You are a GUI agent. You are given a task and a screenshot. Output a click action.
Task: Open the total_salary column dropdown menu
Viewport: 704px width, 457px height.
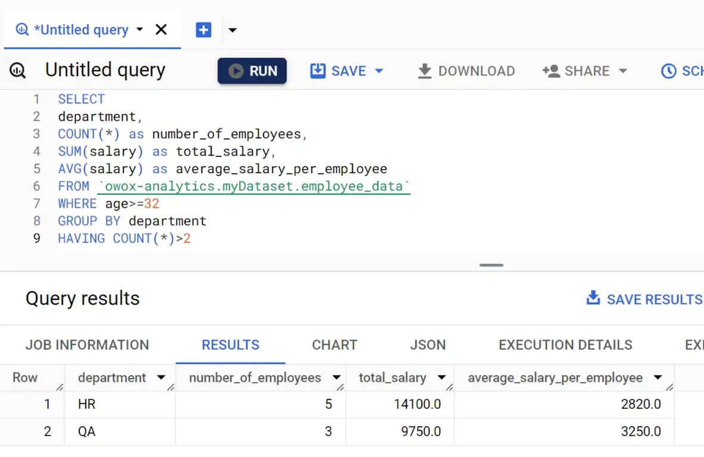[441, 378]
